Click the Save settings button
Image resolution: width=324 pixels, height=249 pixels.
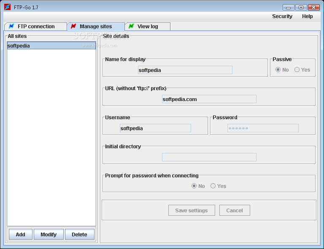pyautogui.click(x=192, y=210)
